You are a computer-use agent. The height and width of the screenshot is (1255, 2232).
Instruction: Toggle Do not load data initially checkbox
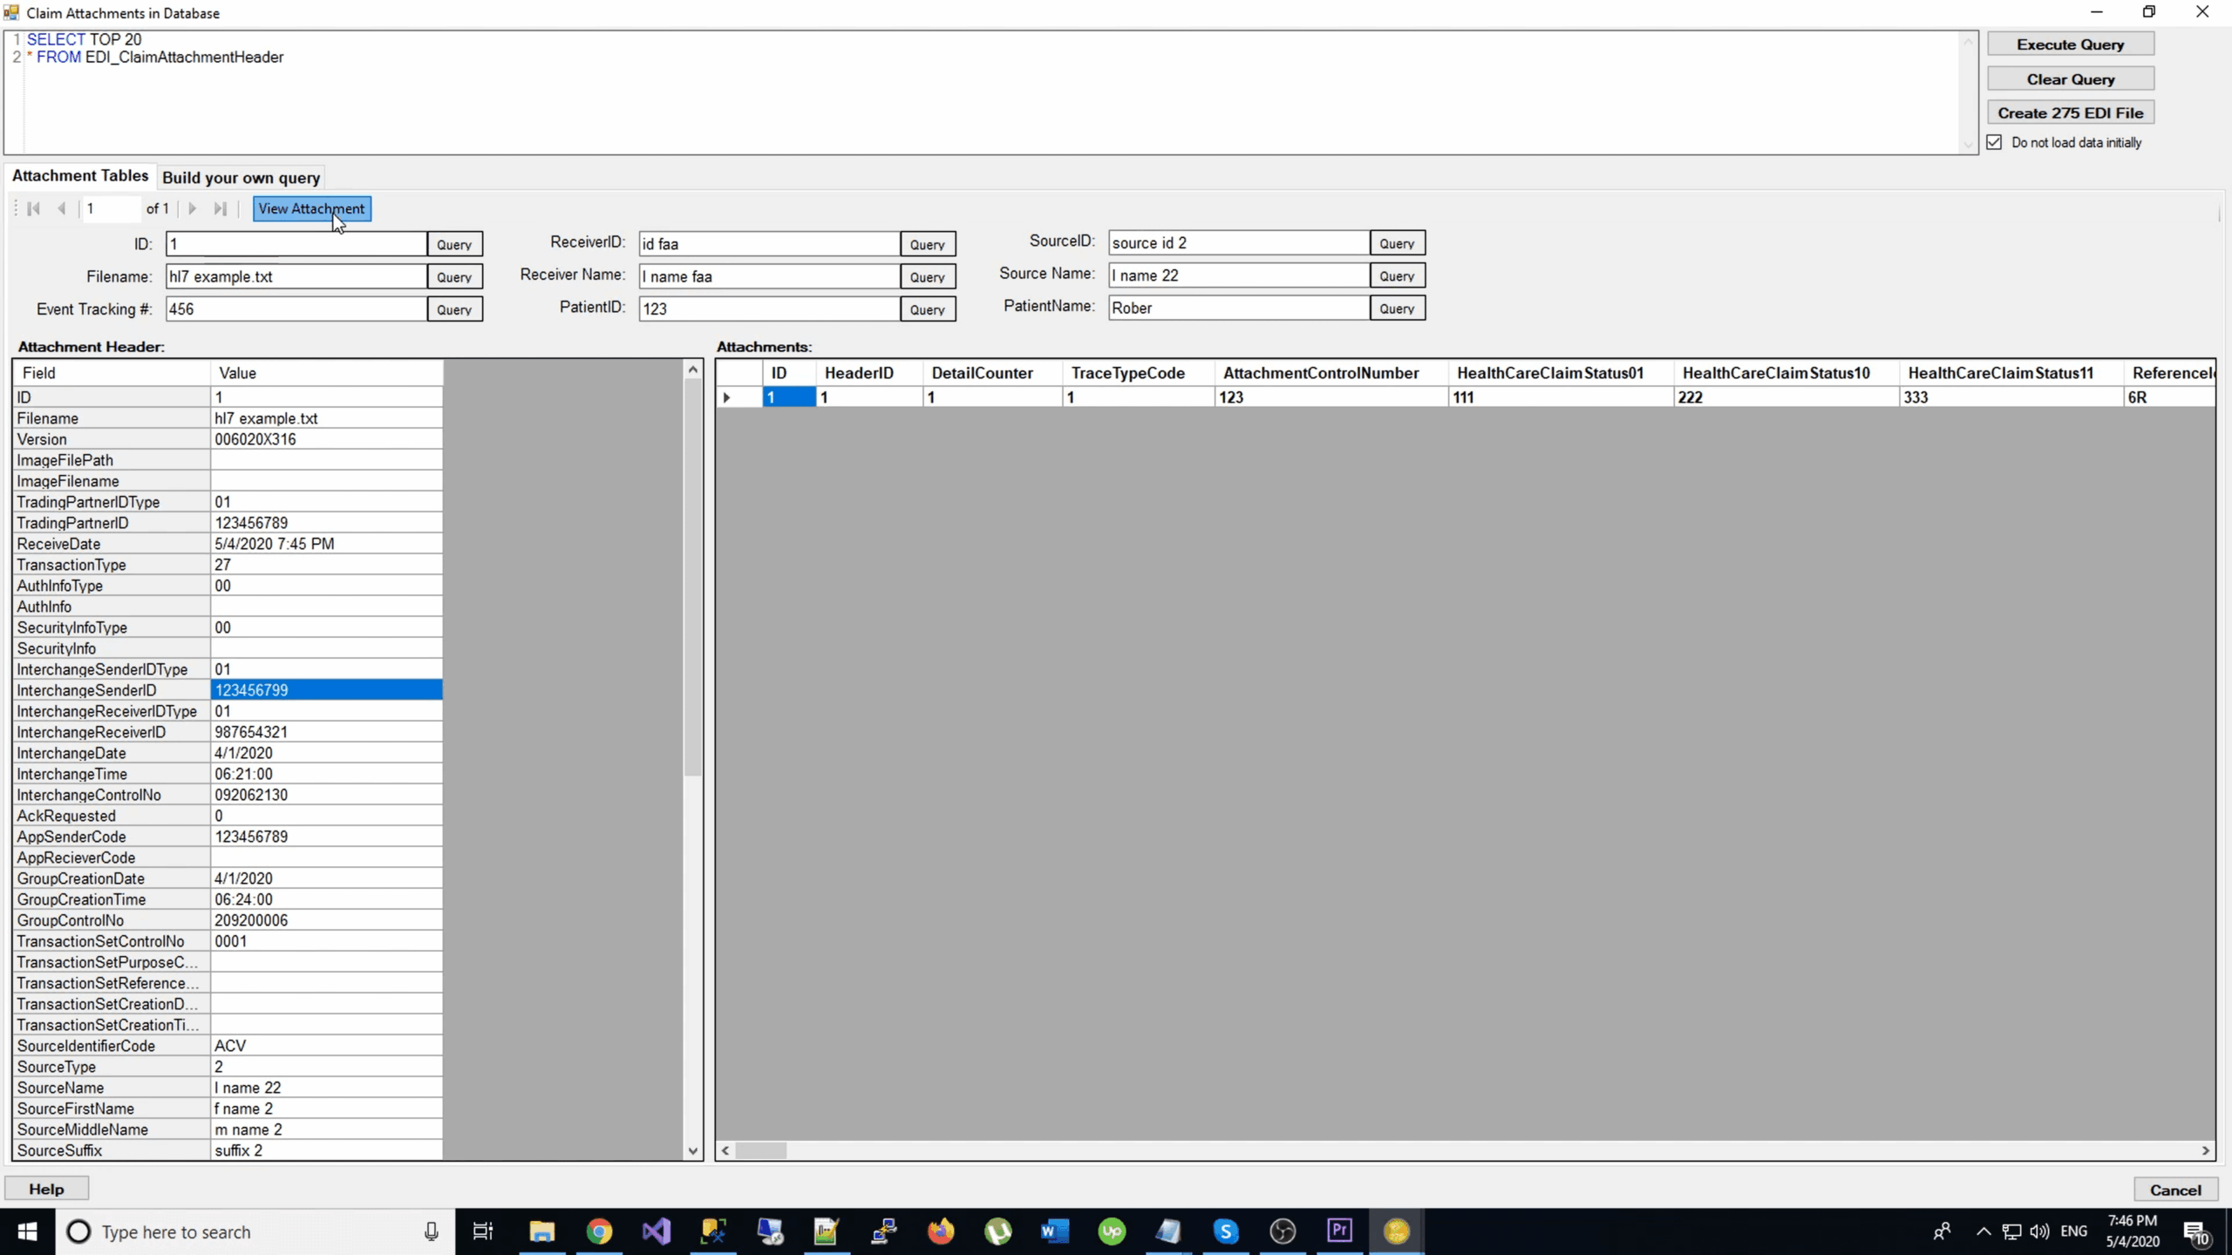pyautogui.click(x=1995, y=142)
